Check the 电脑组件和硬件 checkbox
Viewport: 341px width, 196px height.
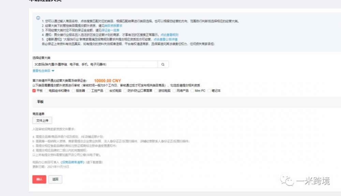46,91
